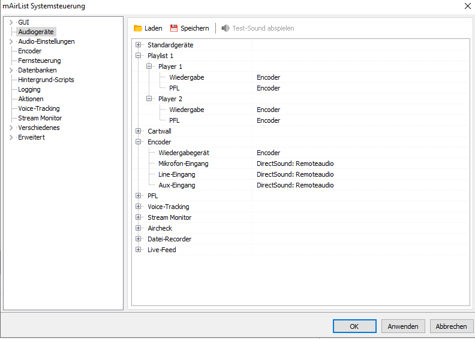Click the OK button
This screenshot has width=475, height=339.
[x=354, y=326]
